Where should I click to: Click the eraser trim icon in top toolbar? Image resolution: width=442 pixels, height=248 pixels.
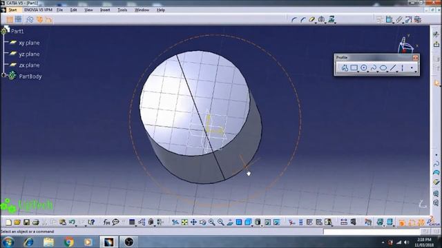pos(311,19)
